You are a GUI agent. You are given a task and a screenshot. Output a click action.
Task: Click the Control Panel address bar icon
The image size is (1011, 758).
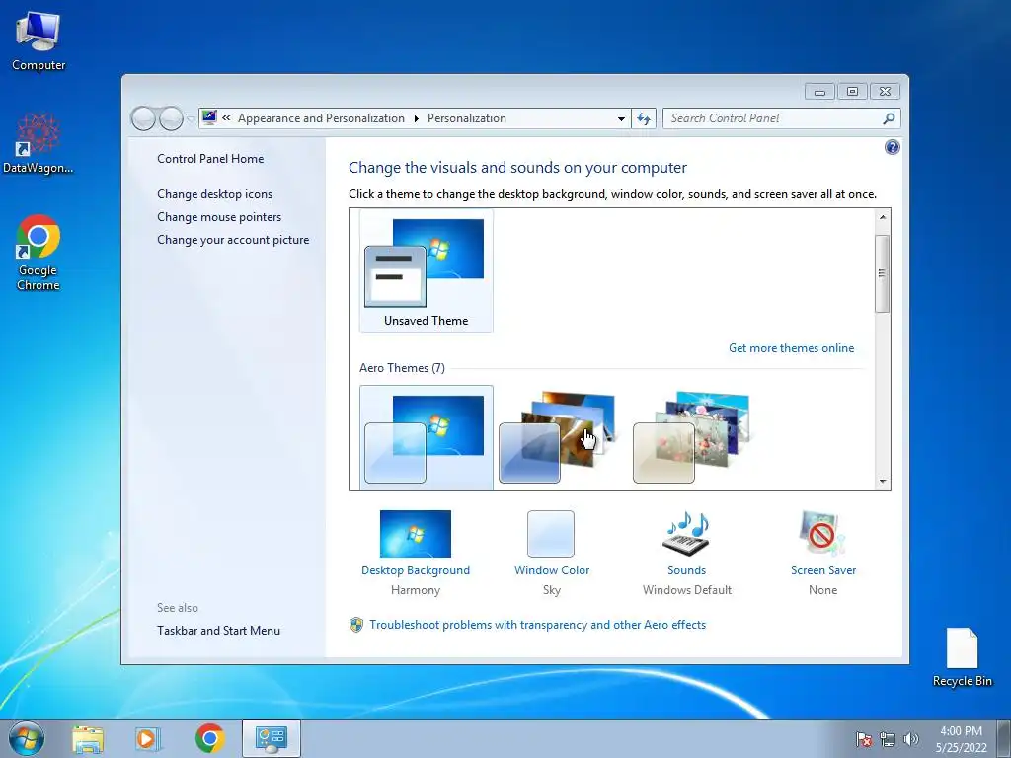pyautogui.click(x=209, y=117)
